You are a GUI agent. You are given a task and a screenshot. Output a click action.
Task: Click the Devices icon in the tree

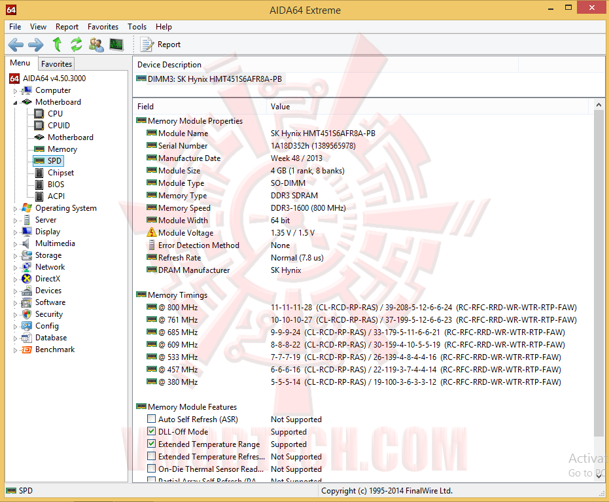pyautogui.click(x=27, y=291)
